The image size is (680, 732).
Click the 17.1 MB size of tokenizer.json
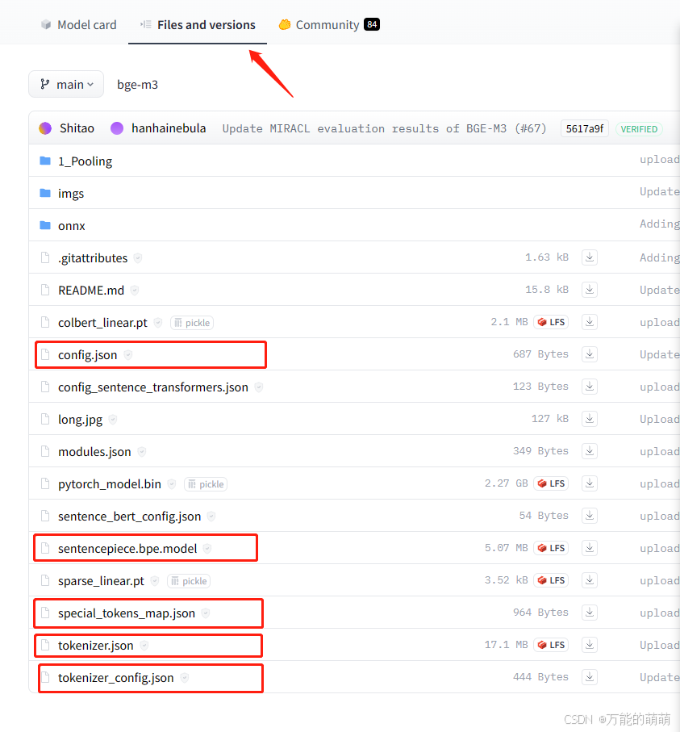pyautogui.click(x=506, y=645)
